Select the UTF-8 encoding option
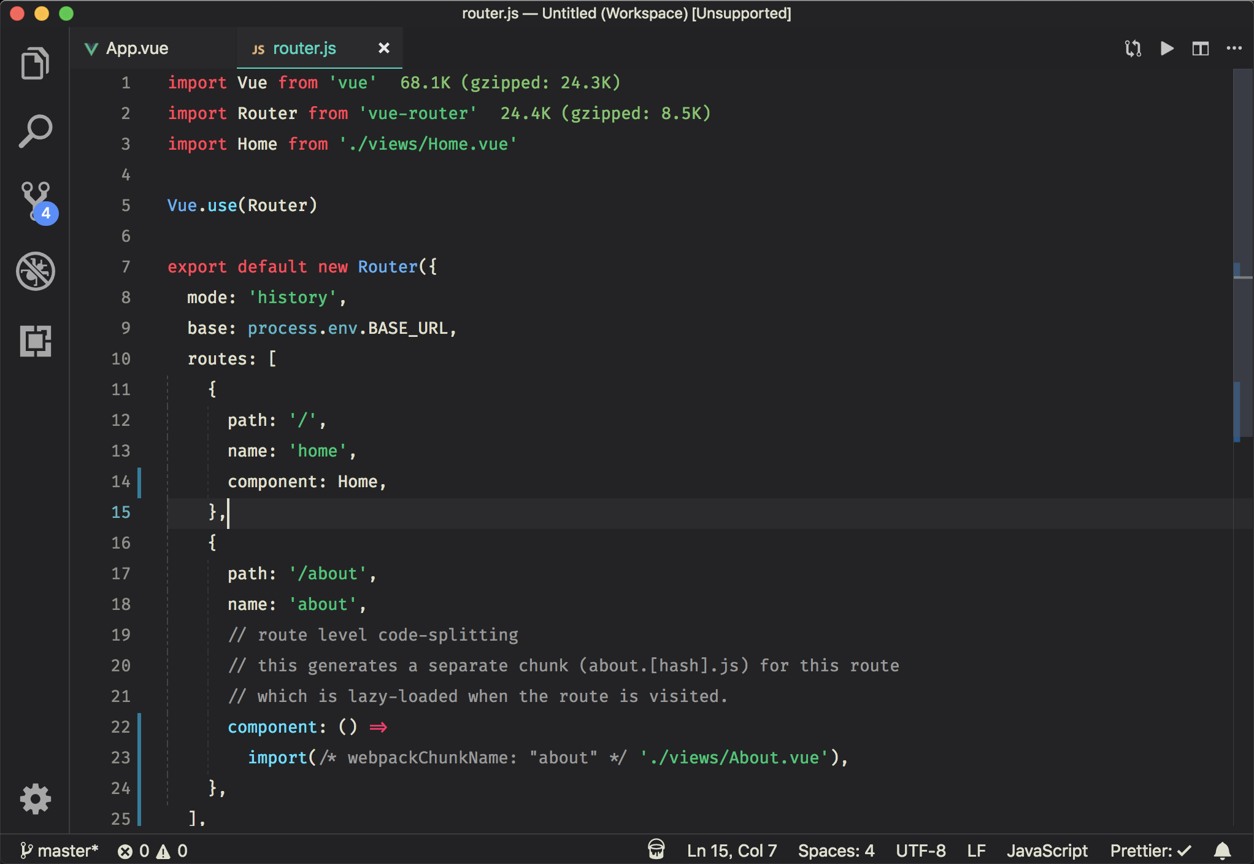This screenshot has width=1254, height=864. click(x=920, y=850)
